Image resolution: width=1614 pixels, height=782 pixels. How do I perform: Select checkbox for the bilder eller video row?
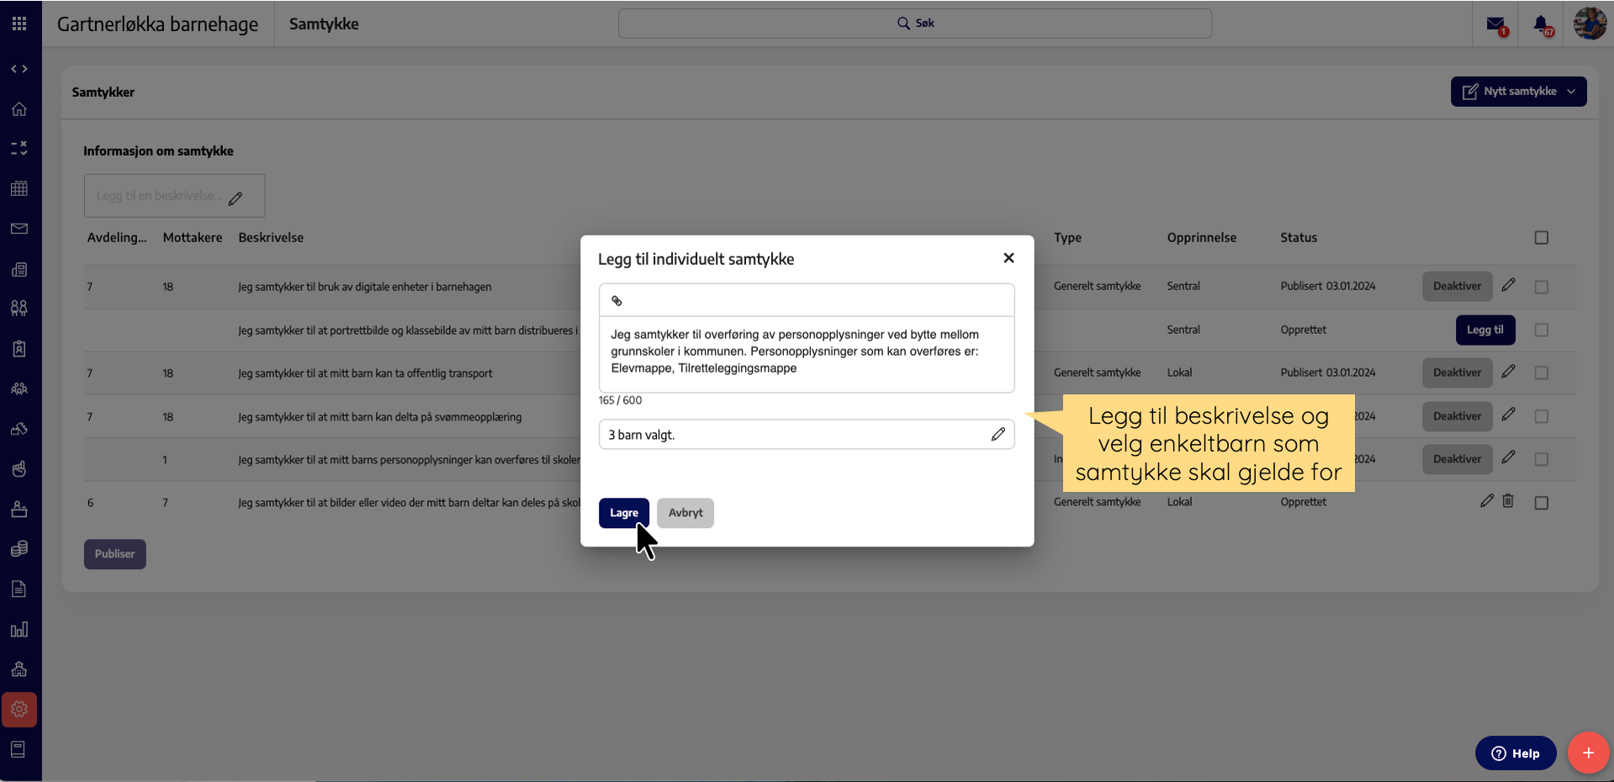click(x=1541, y=503)
